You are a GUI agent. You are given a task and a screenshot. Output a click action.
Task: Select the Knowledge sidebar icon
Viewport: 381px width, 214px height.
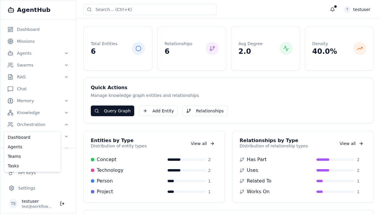(10, 113)
